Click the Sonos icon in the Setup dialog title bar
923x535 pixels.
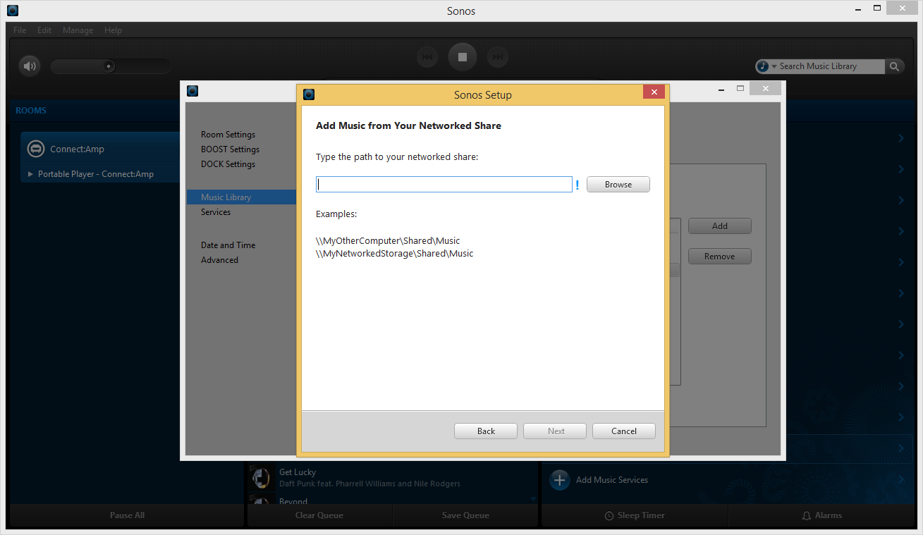point(308,94)
